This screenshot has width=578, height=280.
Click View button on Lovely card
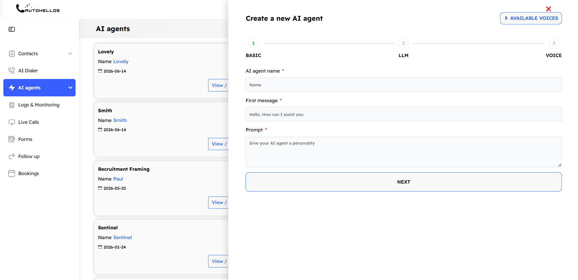click(218, 85)
